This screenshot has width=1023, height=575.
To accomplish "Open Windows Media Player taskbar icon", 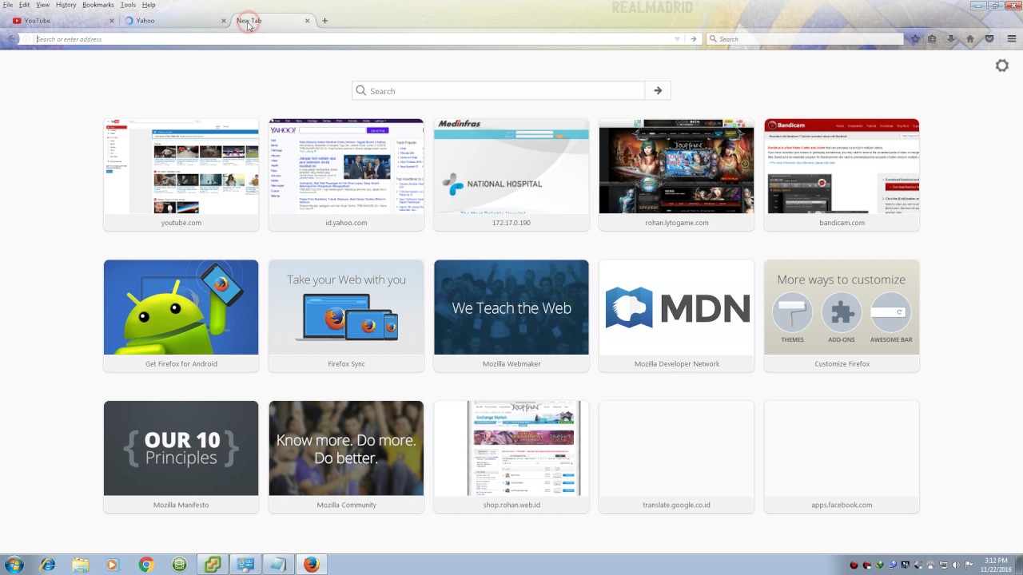I will [112, 565].
